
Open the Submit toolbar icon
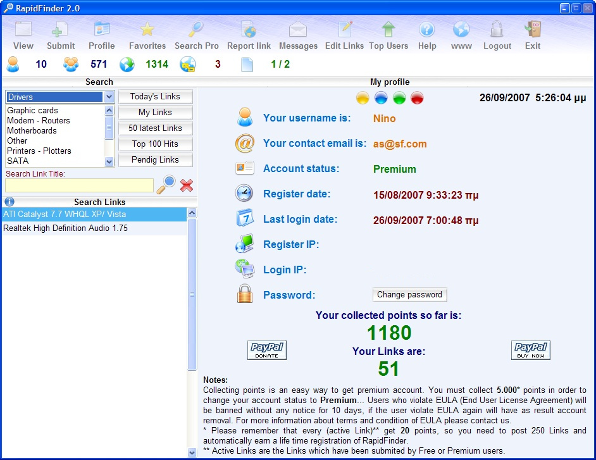pos(61,30)
